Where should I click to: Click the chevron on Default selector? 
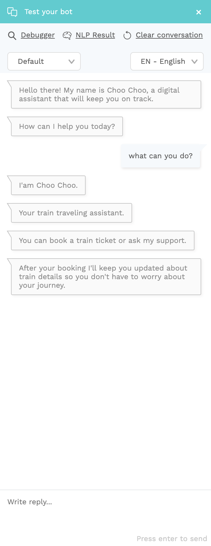coord(72,62)
